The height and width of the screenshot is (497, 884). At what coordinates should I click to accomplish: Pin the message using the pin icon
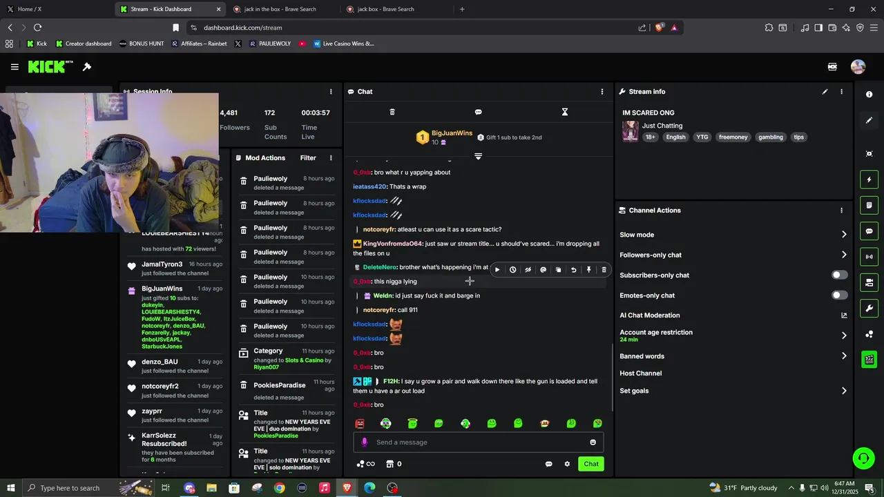pos(588,270)
